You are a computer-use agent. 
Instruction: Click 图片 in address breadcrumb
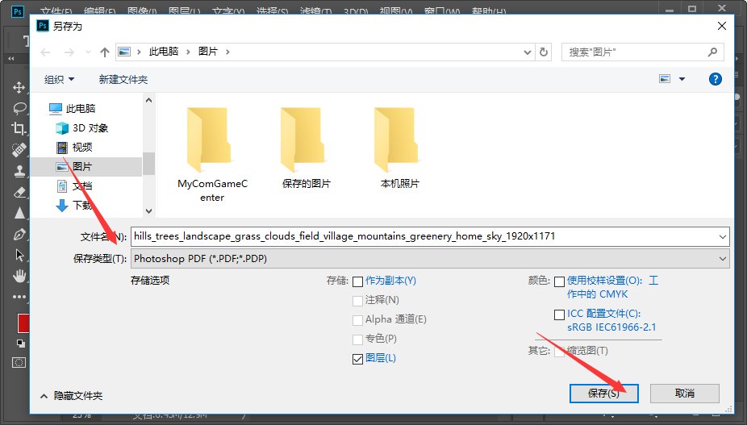[x=208, y=52]
